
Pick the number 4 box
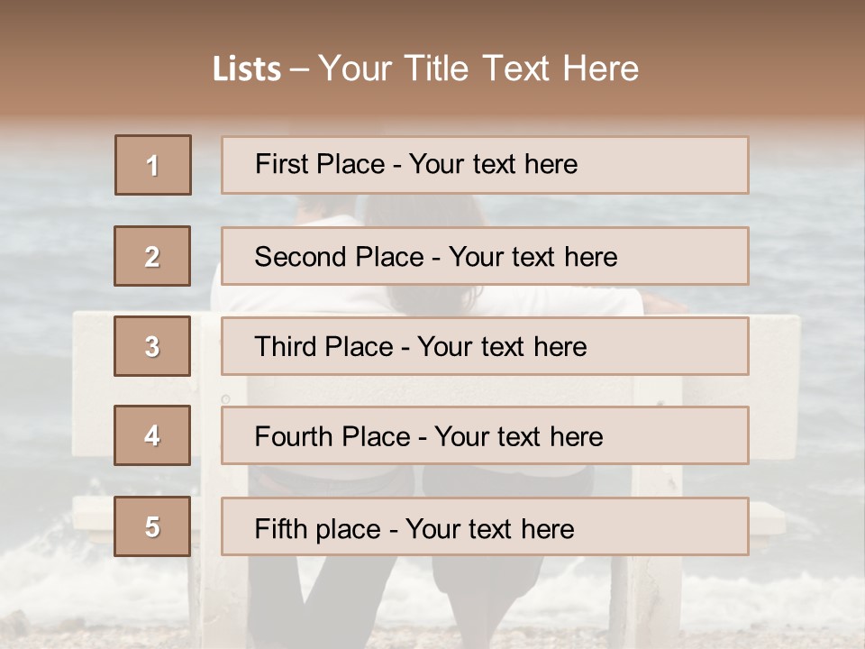[x=152, y=435]
